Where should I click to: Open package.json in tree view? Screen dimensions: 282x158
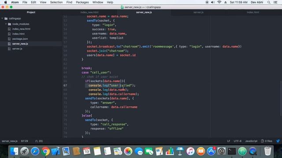click(20, 39)
